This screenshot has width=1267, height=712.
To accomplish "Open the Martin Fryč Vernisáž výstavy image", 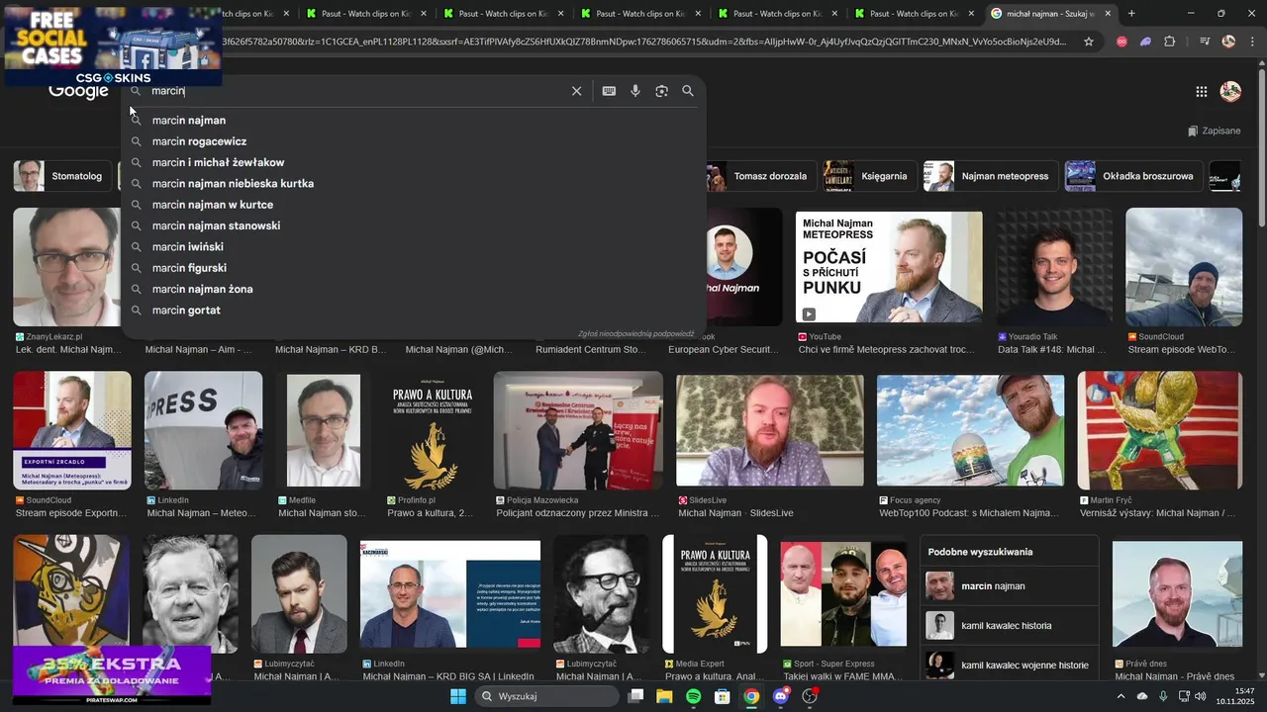I will [x=1159, y=431].
